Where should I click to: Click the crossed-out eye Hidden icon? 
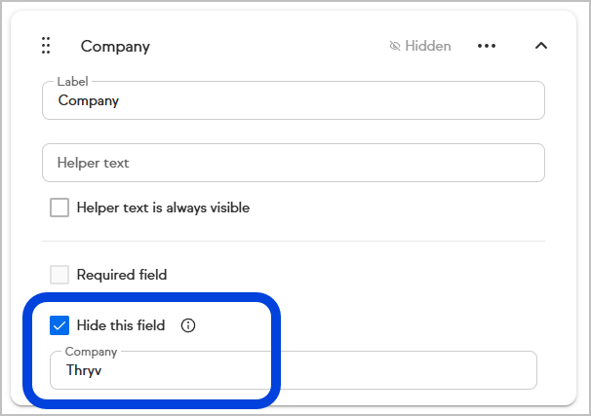[x=395, y=46]
